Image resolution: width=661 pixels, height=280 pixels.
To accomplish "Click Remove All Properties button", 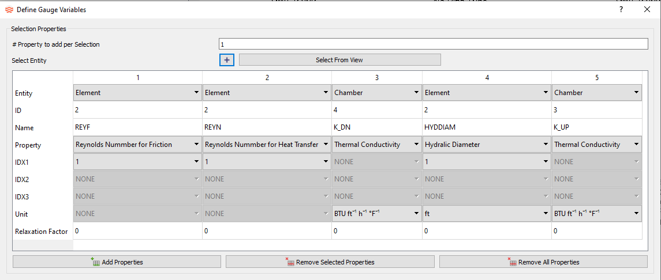I will 543,262.
